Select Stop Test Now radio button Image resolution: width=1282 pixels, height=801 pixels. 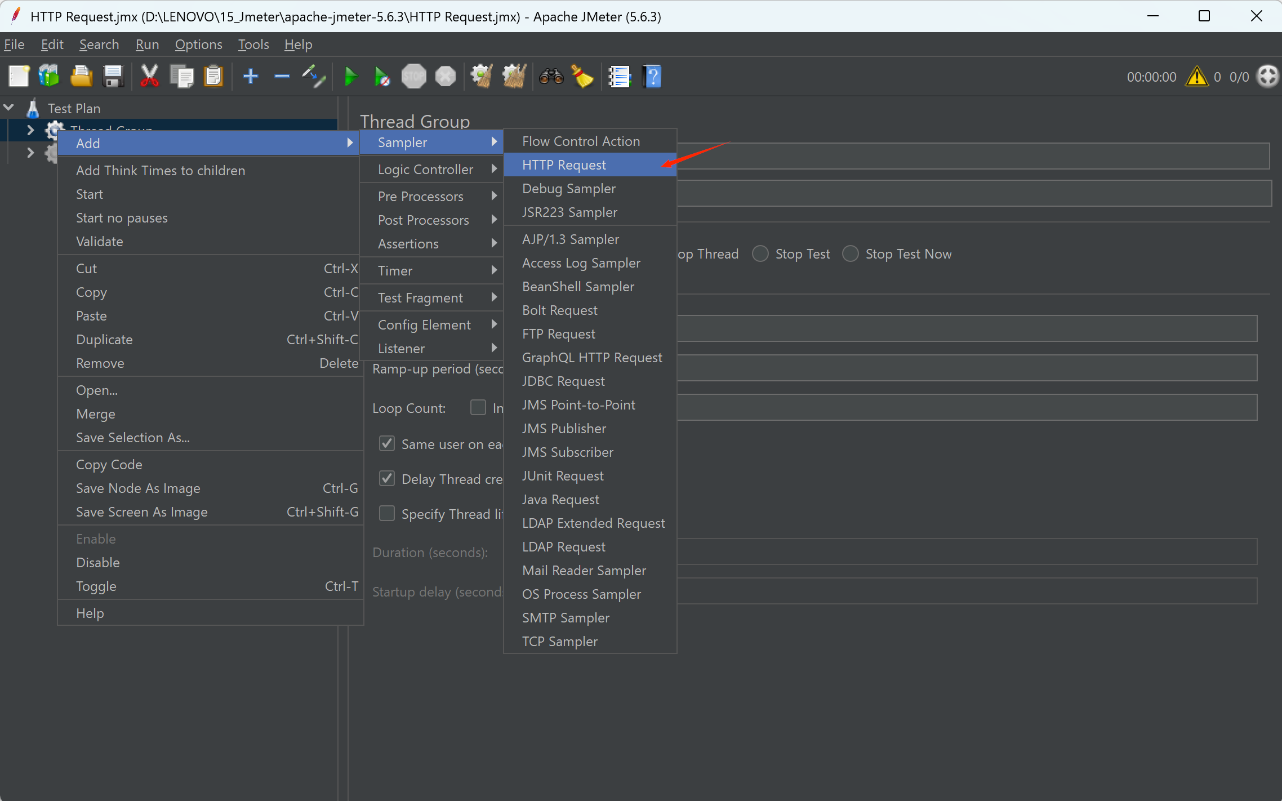[851, 254]
